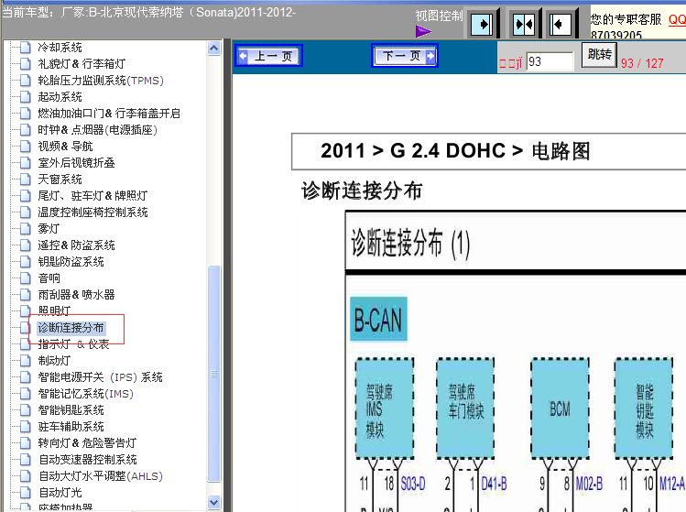Click the page icon beside 驻车辅助系统
This screenshot has width=686, height=512.
[26, 427]
